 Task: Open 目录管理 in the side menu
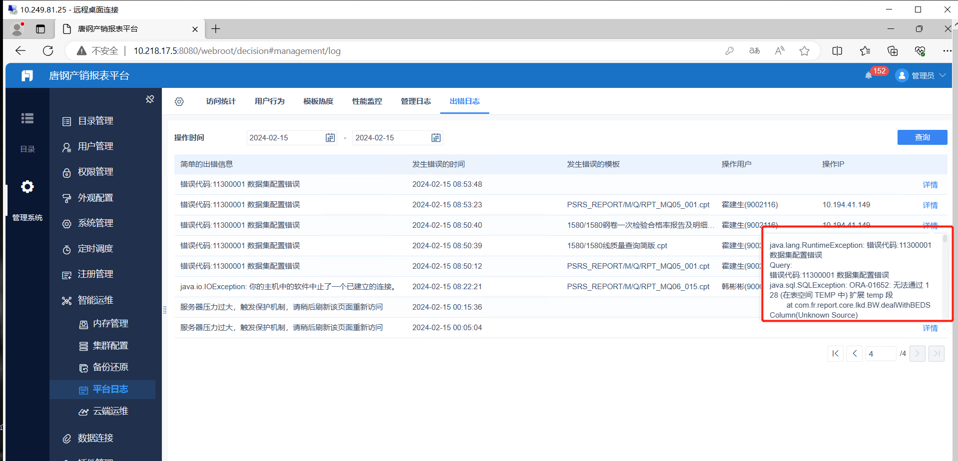(x=95, y=121)
